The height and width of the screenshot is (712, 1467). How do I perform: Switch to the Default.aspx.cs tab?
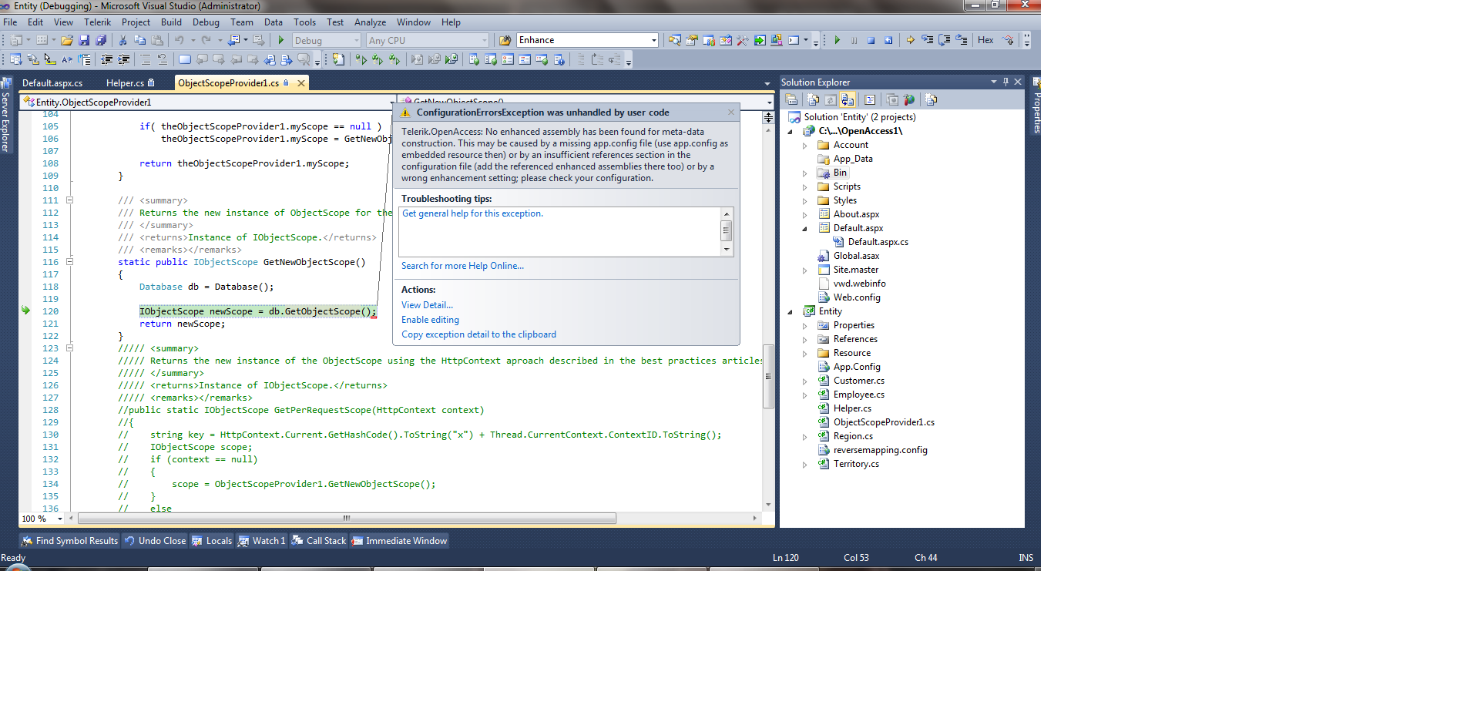(52, 83)
